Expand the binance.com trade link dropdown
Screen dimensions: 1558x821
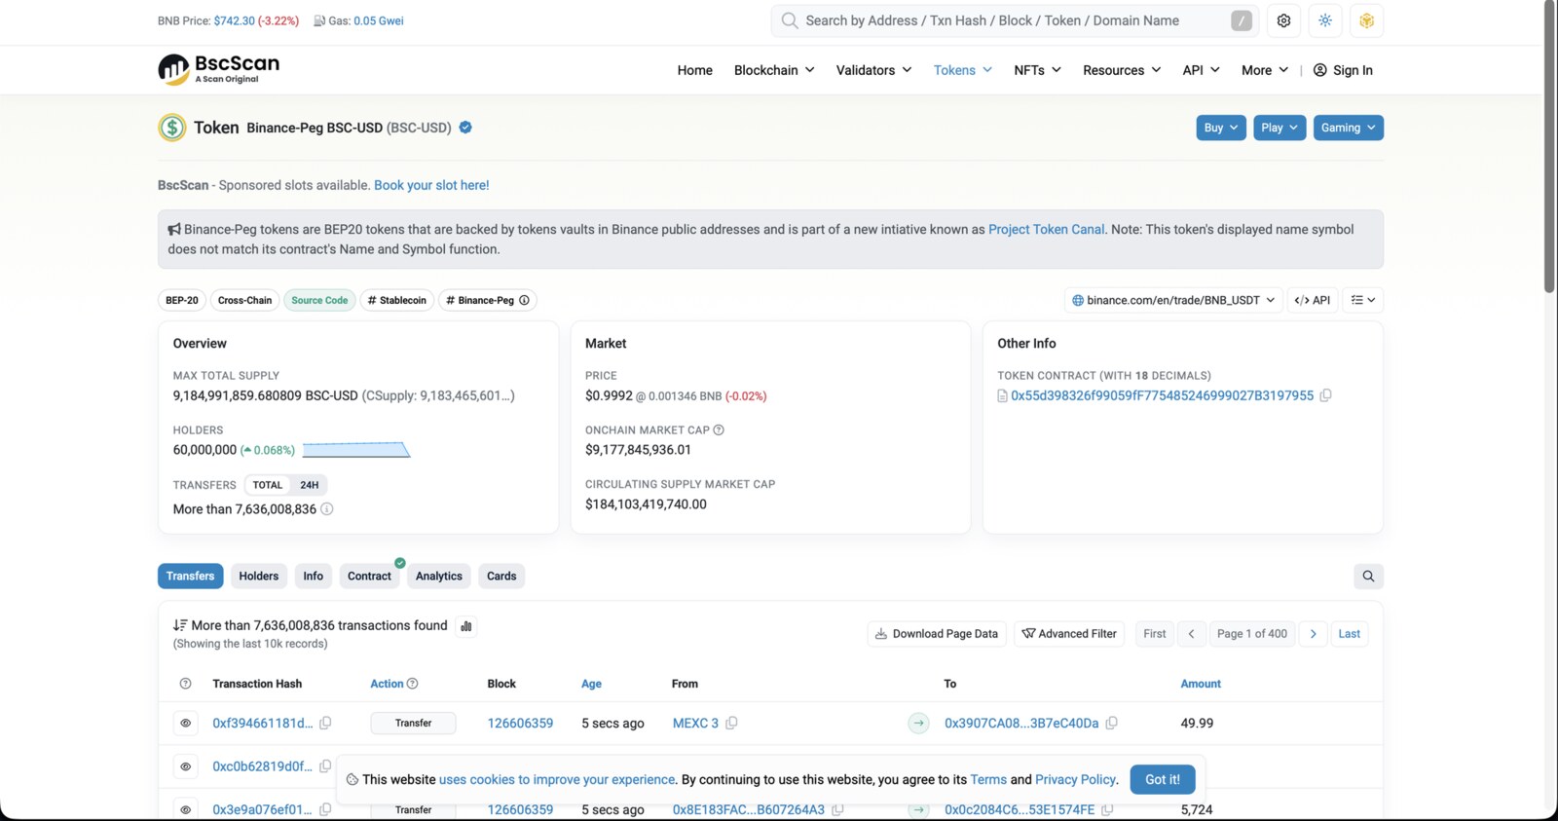tap(1173, 300)
